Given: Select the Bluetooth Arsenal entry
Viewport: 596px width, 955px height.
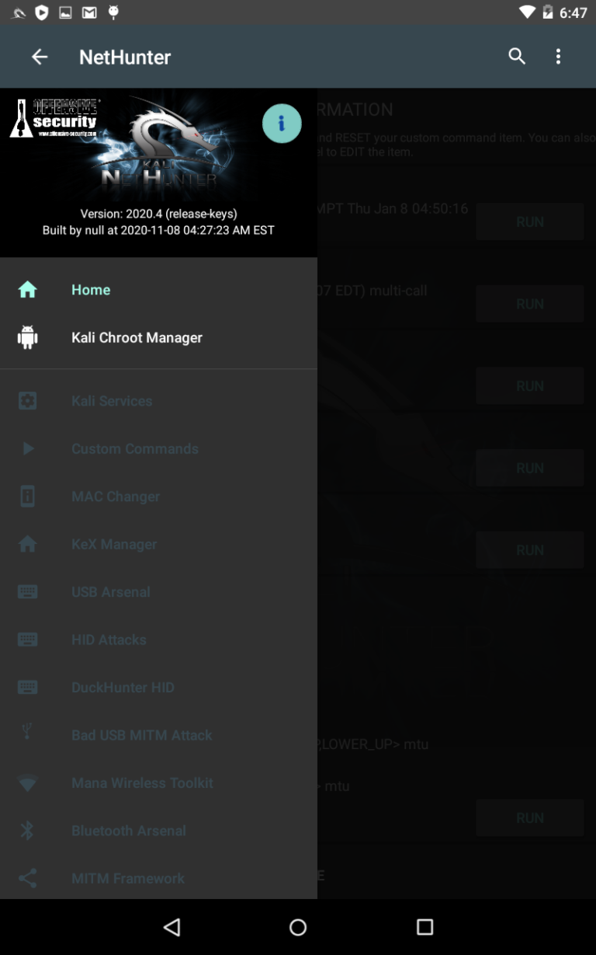Looking at the screenshot, I should pyautogui.click(x=129, y=831).
